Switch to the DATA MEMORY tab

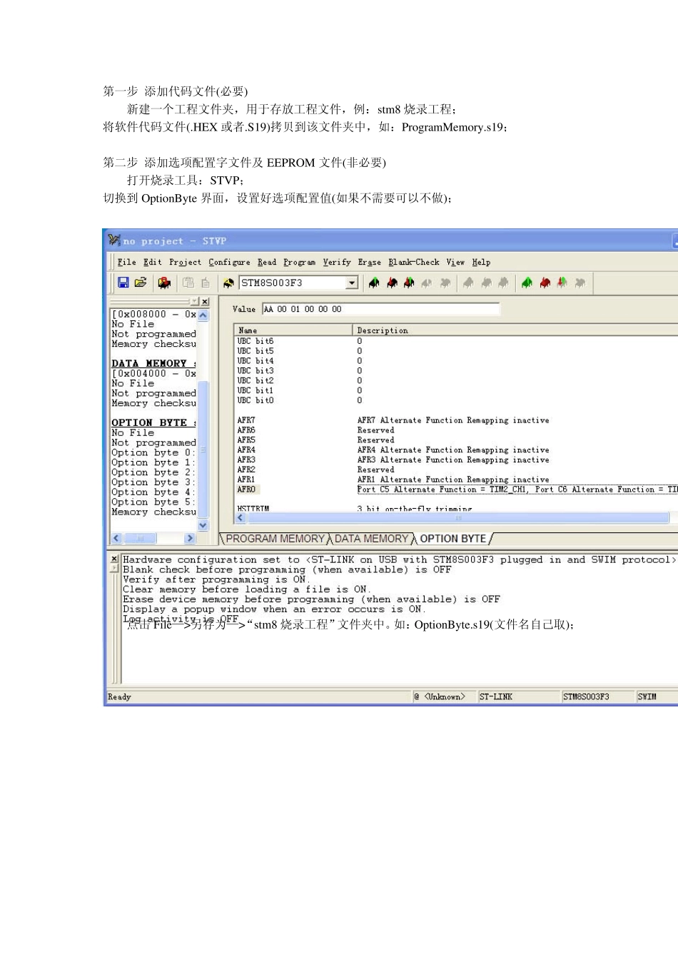(371, 539)
